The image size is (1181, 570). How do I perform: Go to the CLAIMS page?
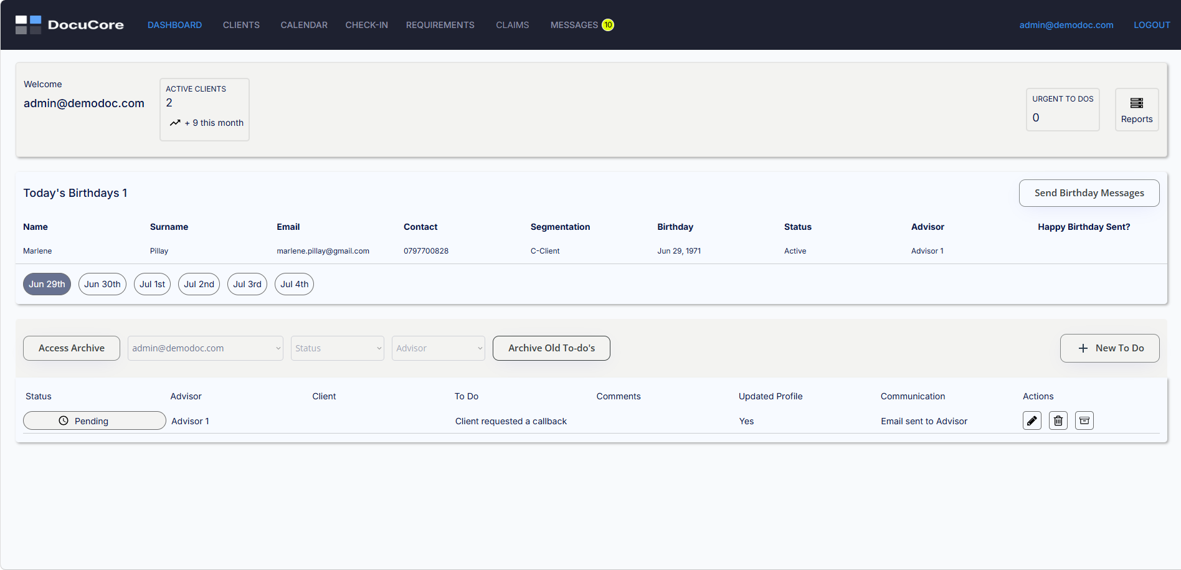coord(513,25)
